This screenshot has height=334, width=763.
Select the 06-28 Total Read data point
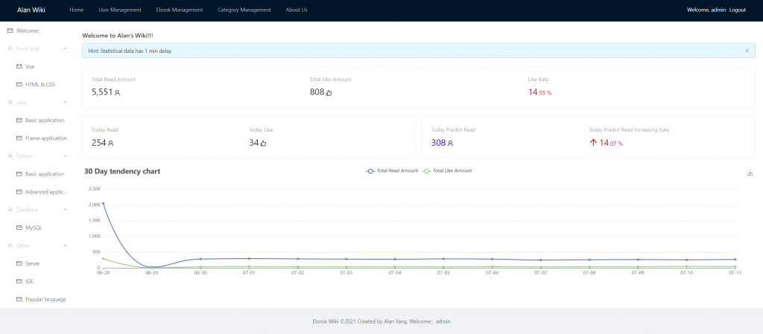tap(103, 203)
